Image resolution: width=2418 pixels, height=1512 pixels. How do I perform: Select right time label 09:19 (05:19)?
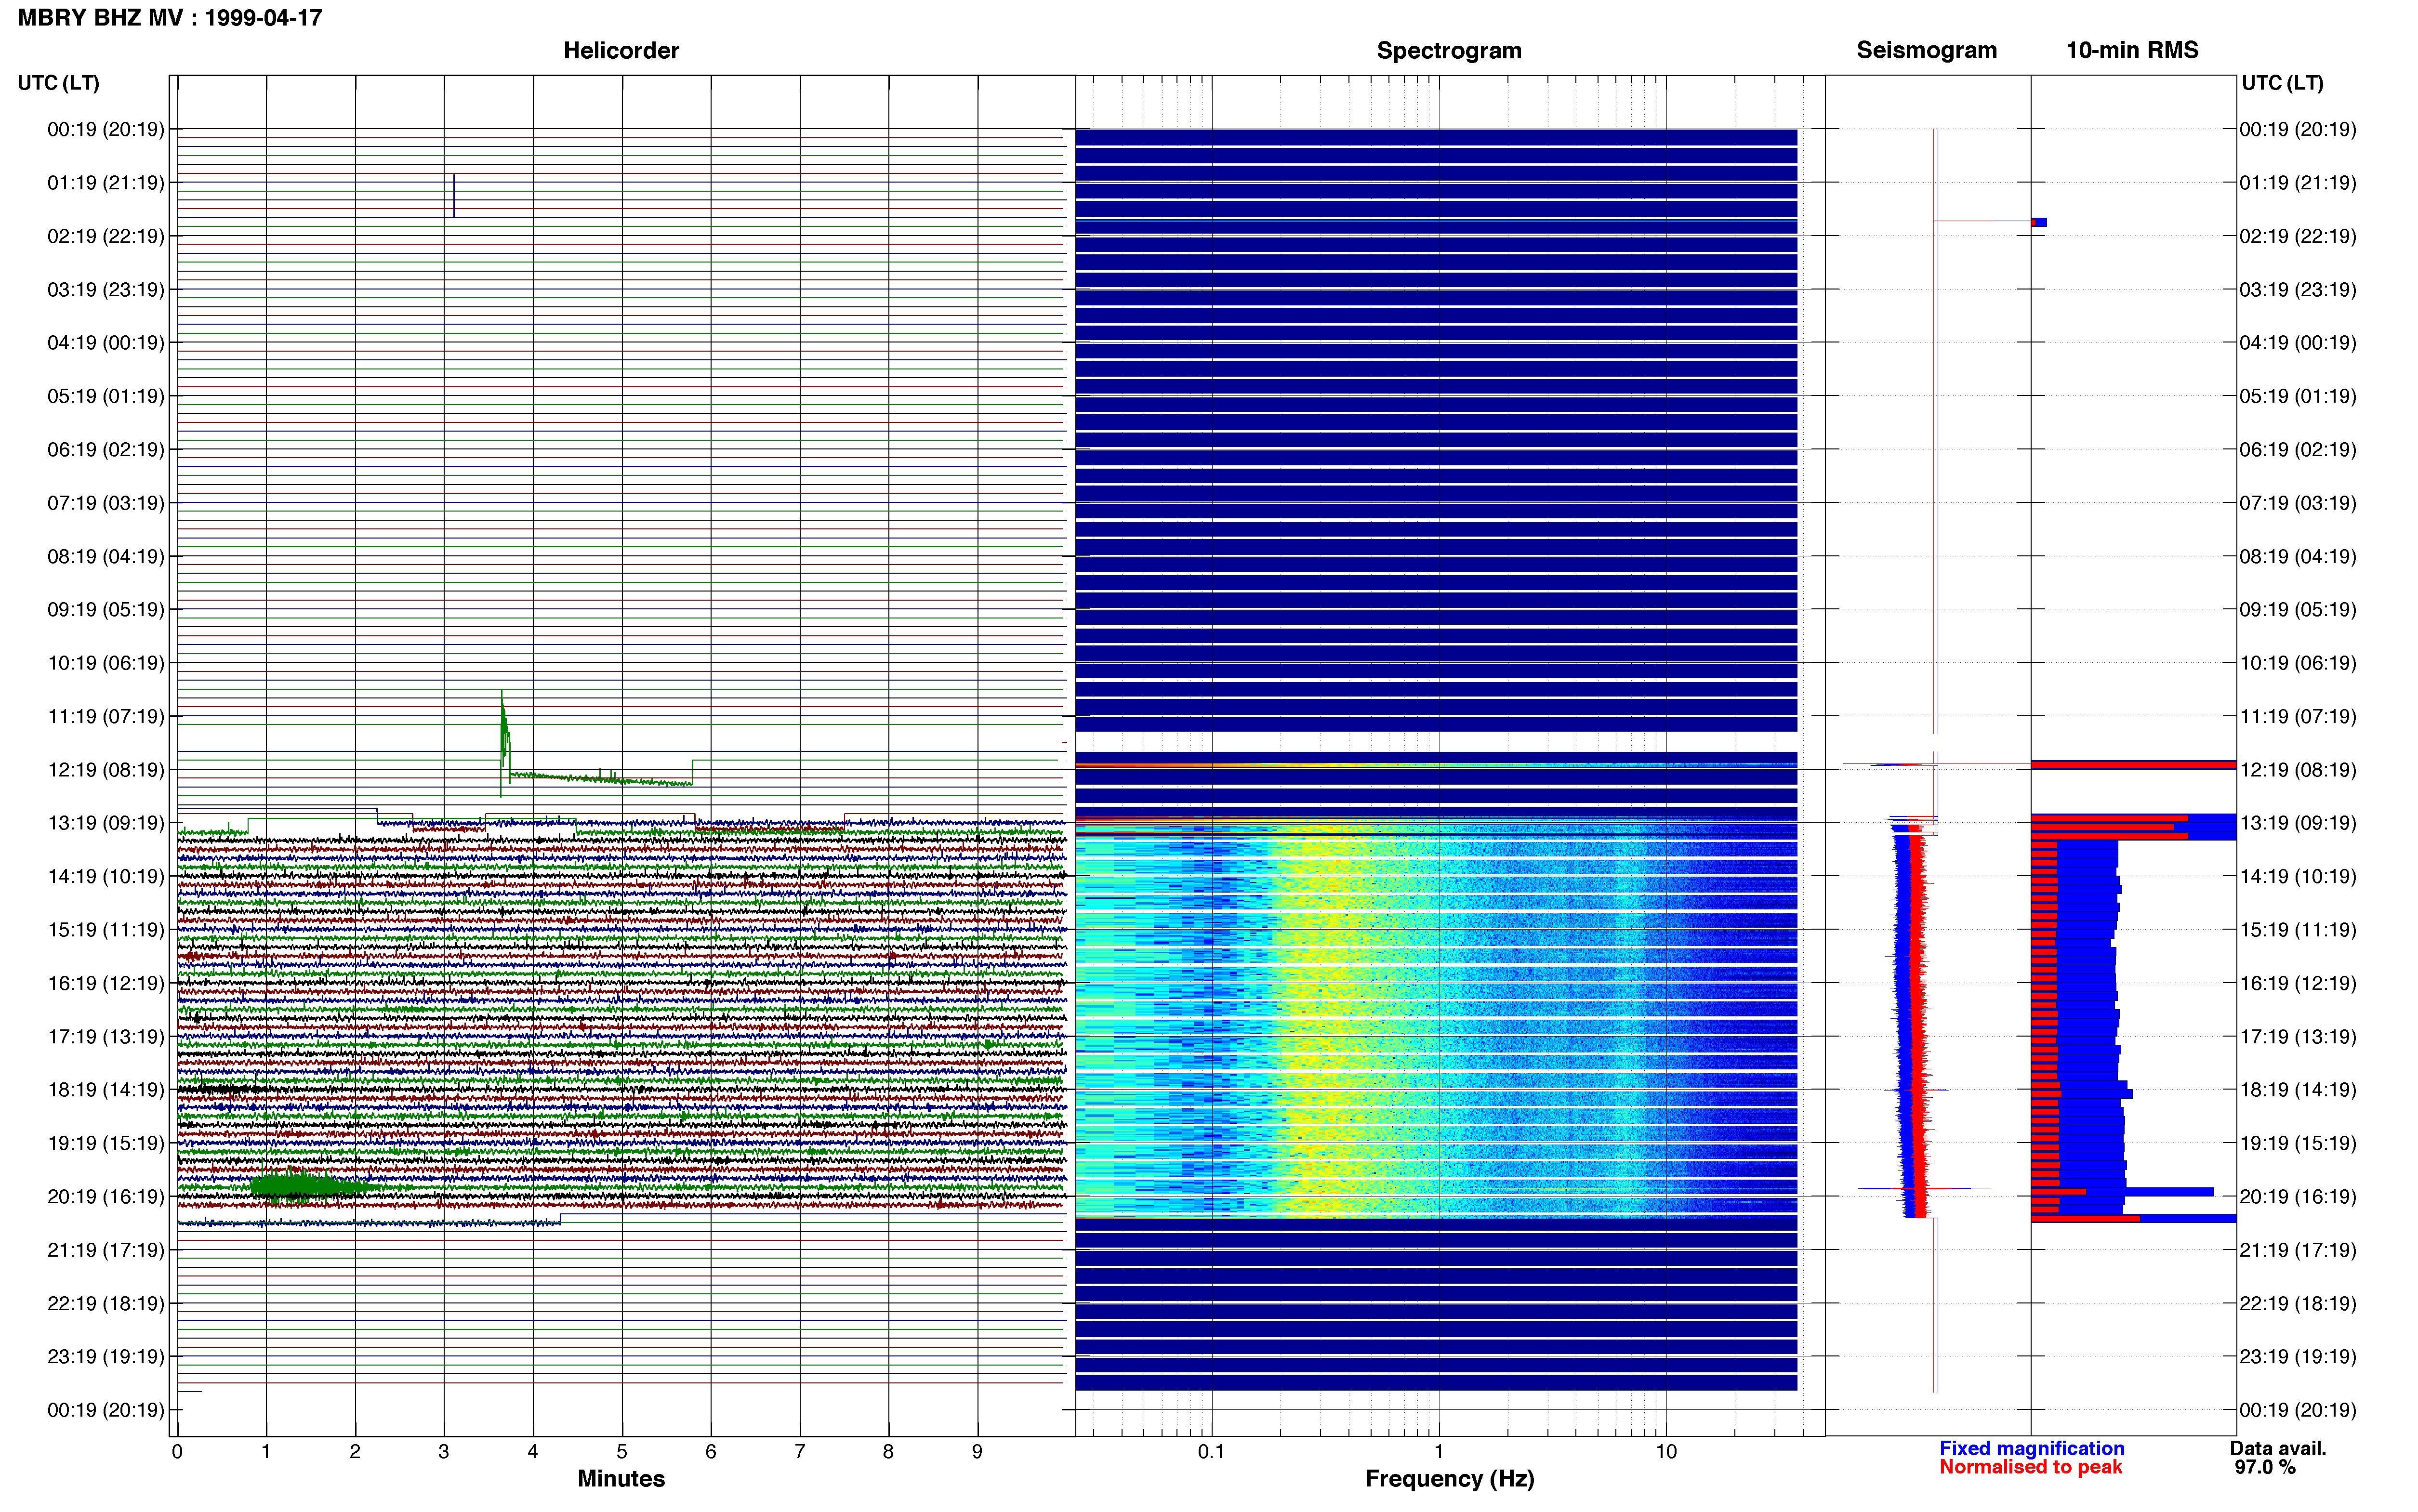click(2298, 610)
